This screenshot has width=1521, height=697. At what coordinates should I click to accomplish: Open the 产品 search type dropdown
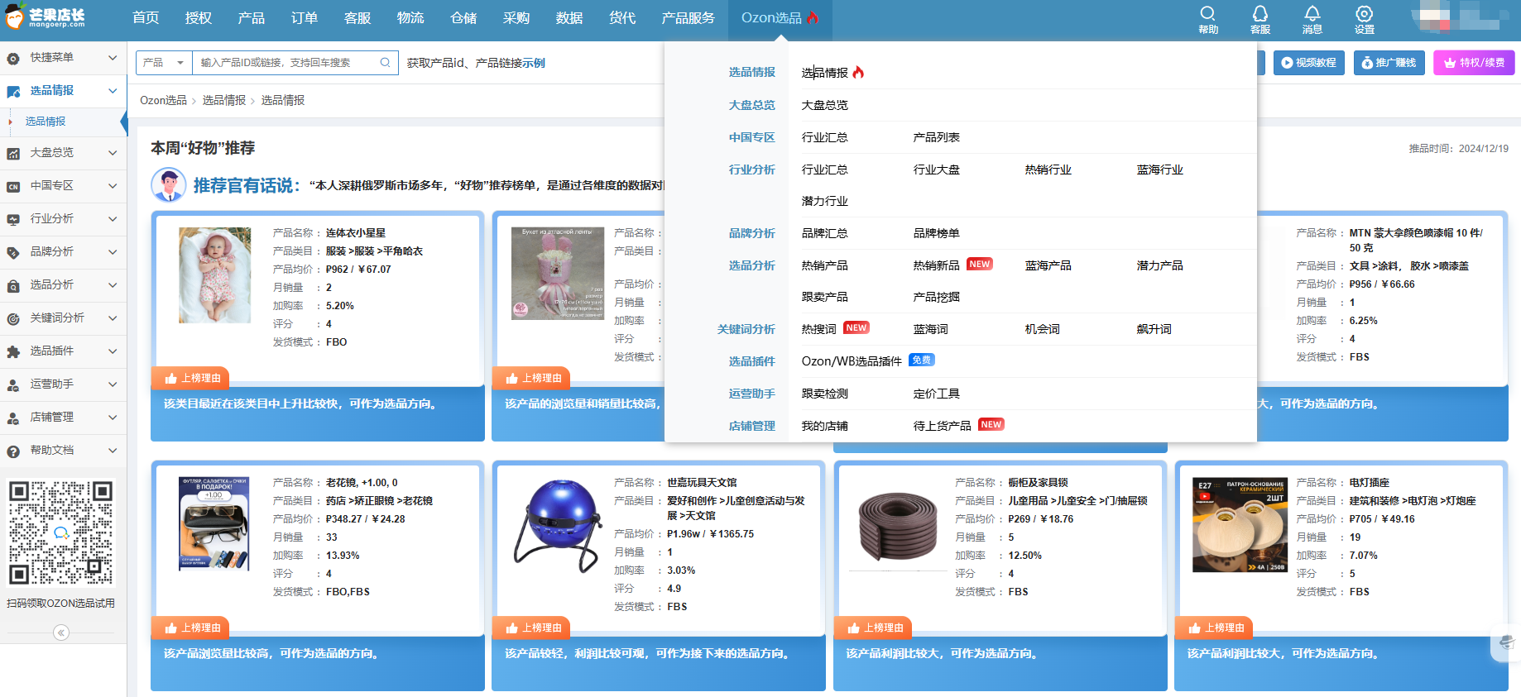pyautogui.click(x=164, y=63)
